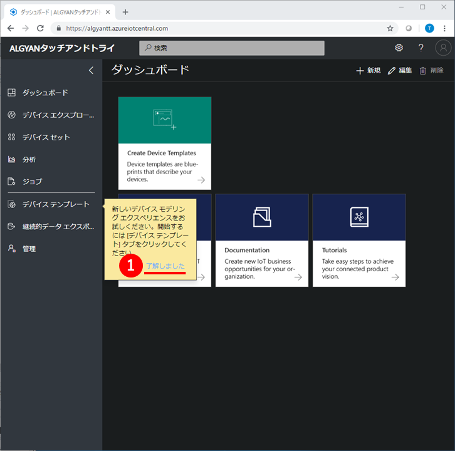Viewport: 455px width, 451px height.
Task: Click the arrow on the Tutorials tile
Action: 395,277
